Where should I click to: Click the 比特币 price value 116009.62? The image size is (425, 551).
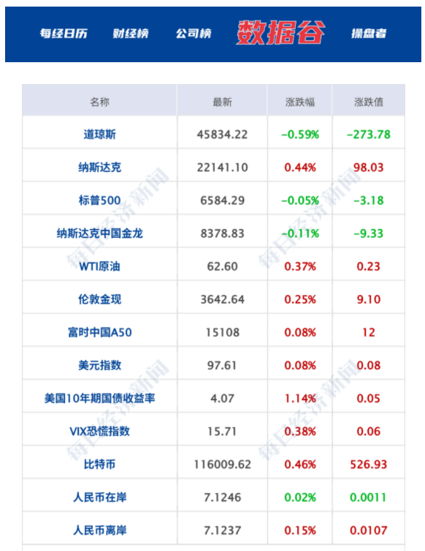click(x=222, y=465)
